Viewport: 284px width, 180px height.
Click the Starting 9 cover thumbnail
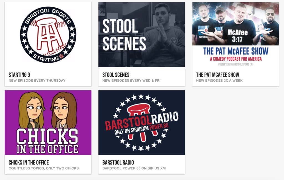point(48,35)
